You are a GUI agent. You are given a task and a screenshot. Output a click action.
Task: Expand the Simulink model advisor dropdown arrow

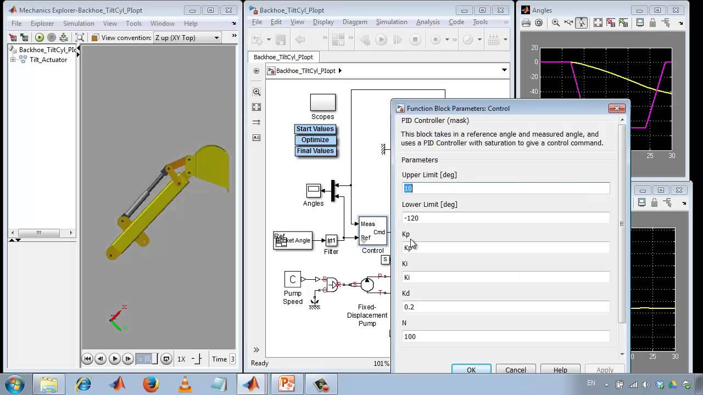point(479,39)
